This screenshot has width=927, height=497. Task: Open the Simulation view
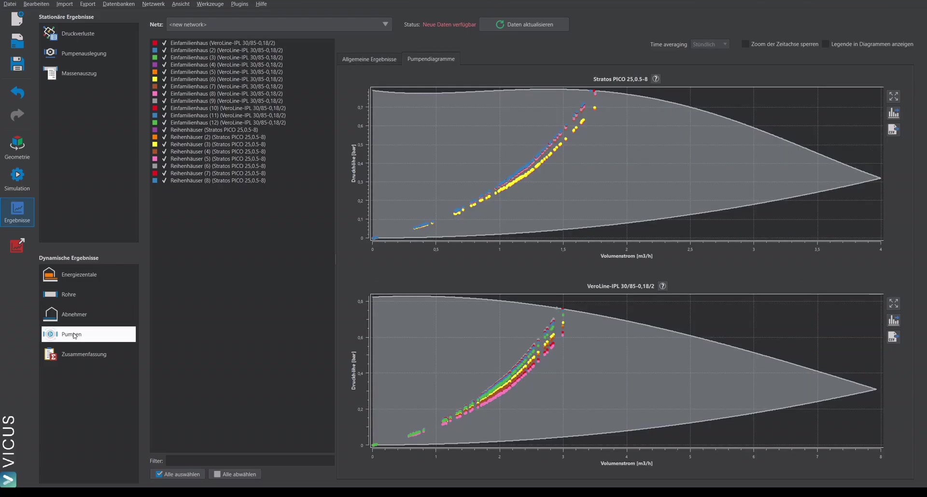17,179
